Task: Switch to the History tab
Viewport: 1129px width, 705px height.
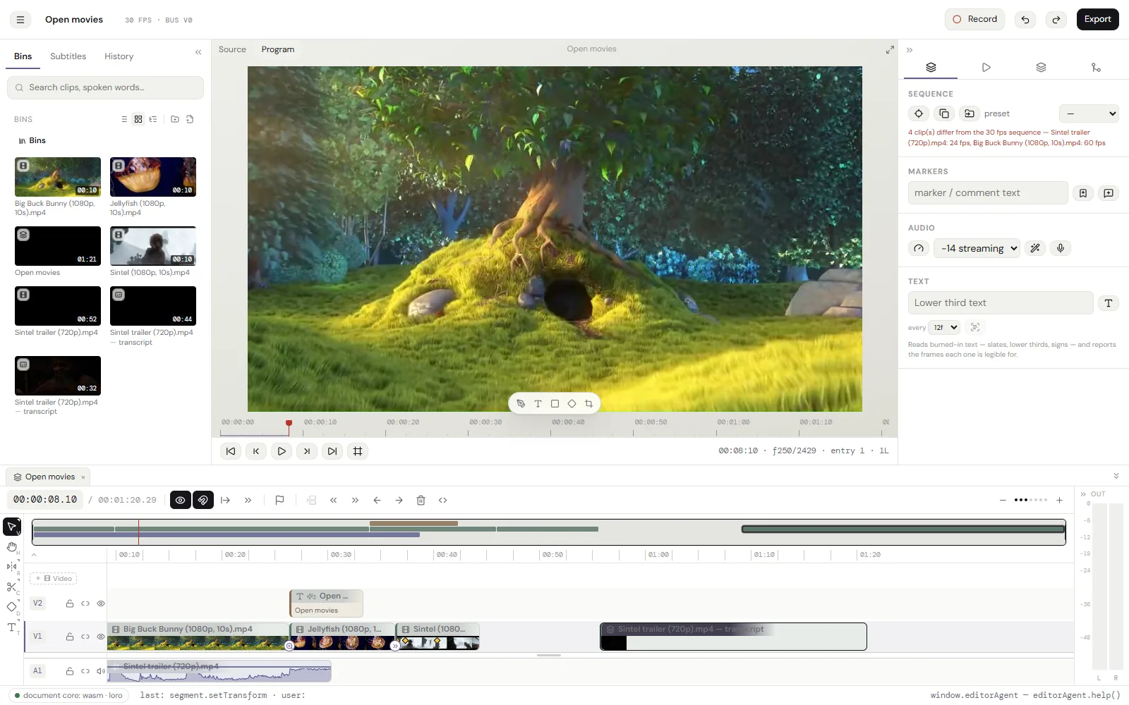Action: point(119,56)
